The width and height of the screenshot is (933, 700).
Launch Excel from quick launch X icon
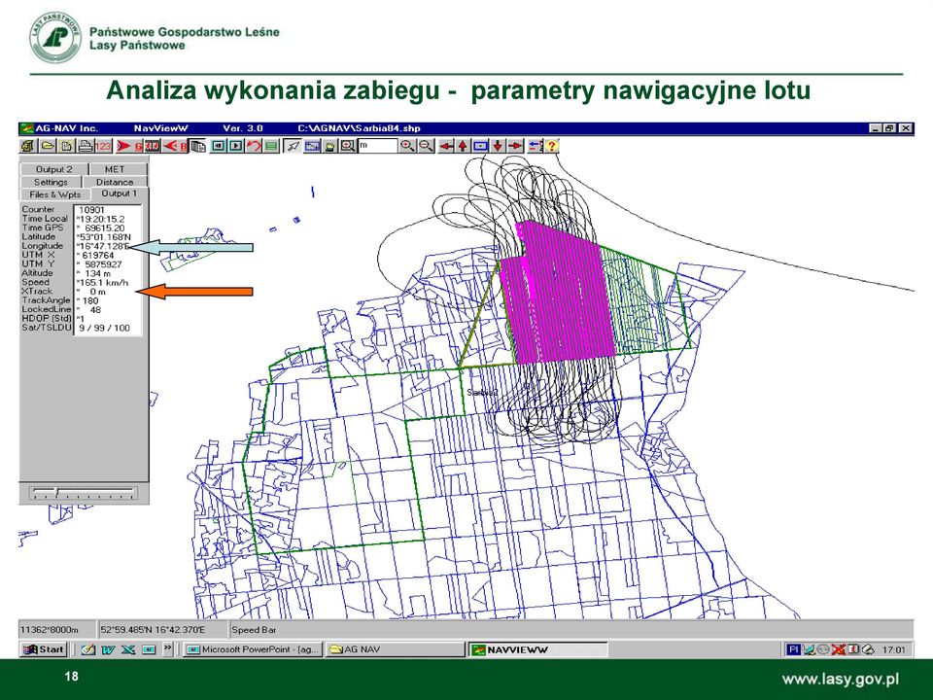click(128, 649)
